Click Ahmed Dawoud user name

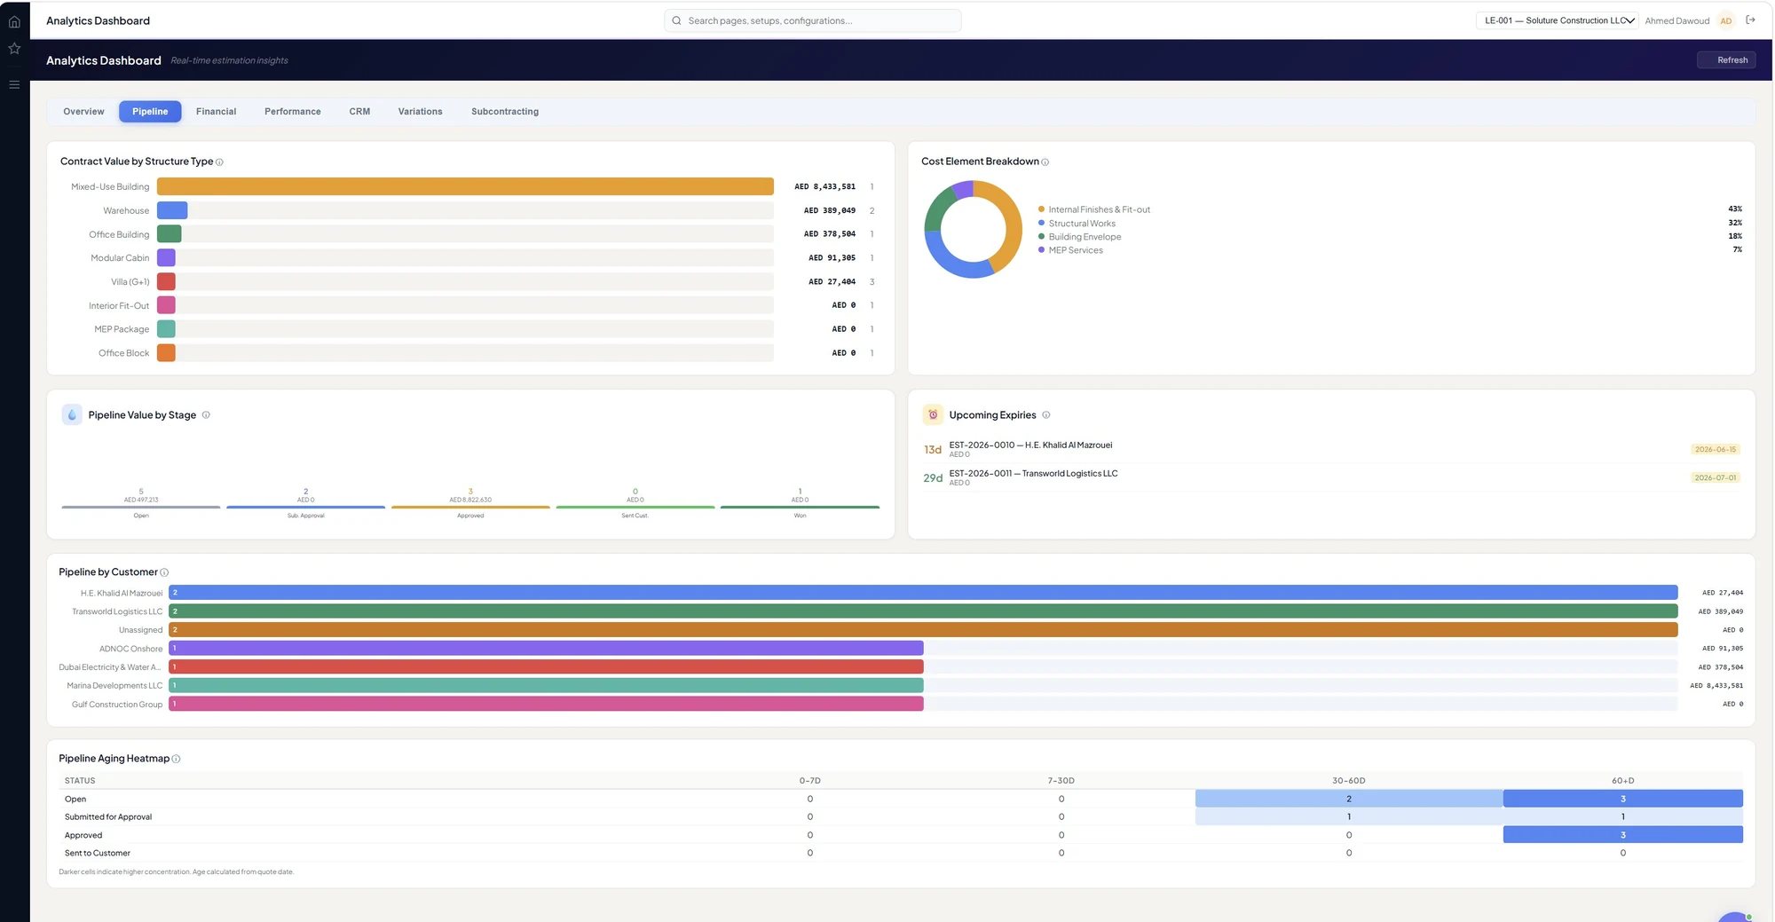1676,20
